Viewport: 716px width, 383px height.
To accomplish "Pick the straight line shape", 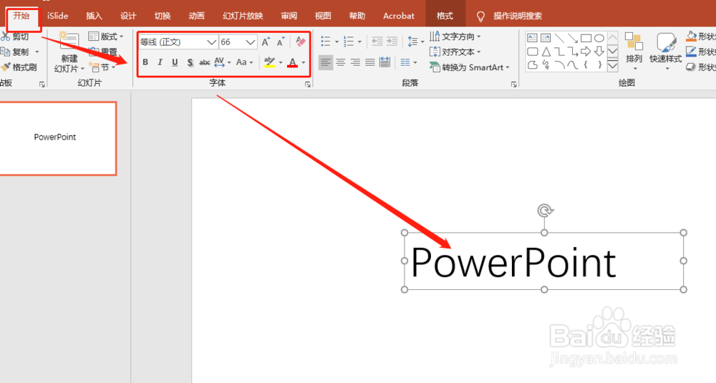I will (559, 38).
